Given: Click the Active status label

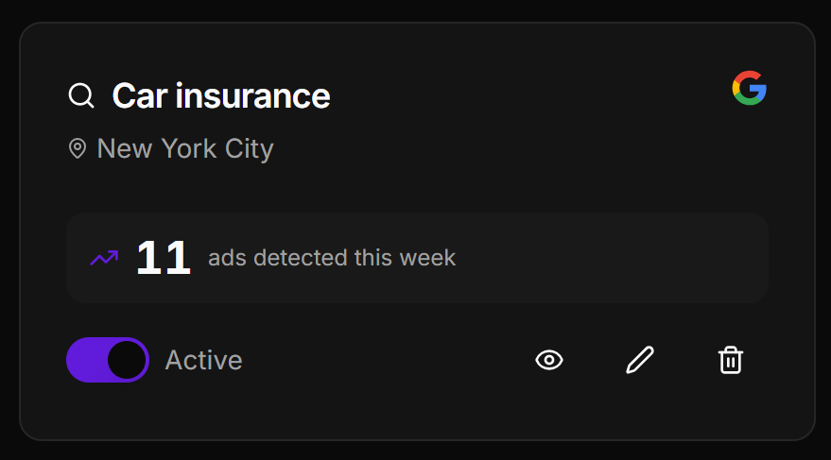Looking at the screenshot, I should [203, 360].
